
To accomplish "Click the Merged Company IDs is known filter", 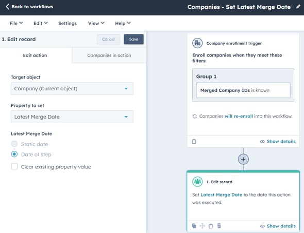I will pyautogui.click(x=243, y=90).
